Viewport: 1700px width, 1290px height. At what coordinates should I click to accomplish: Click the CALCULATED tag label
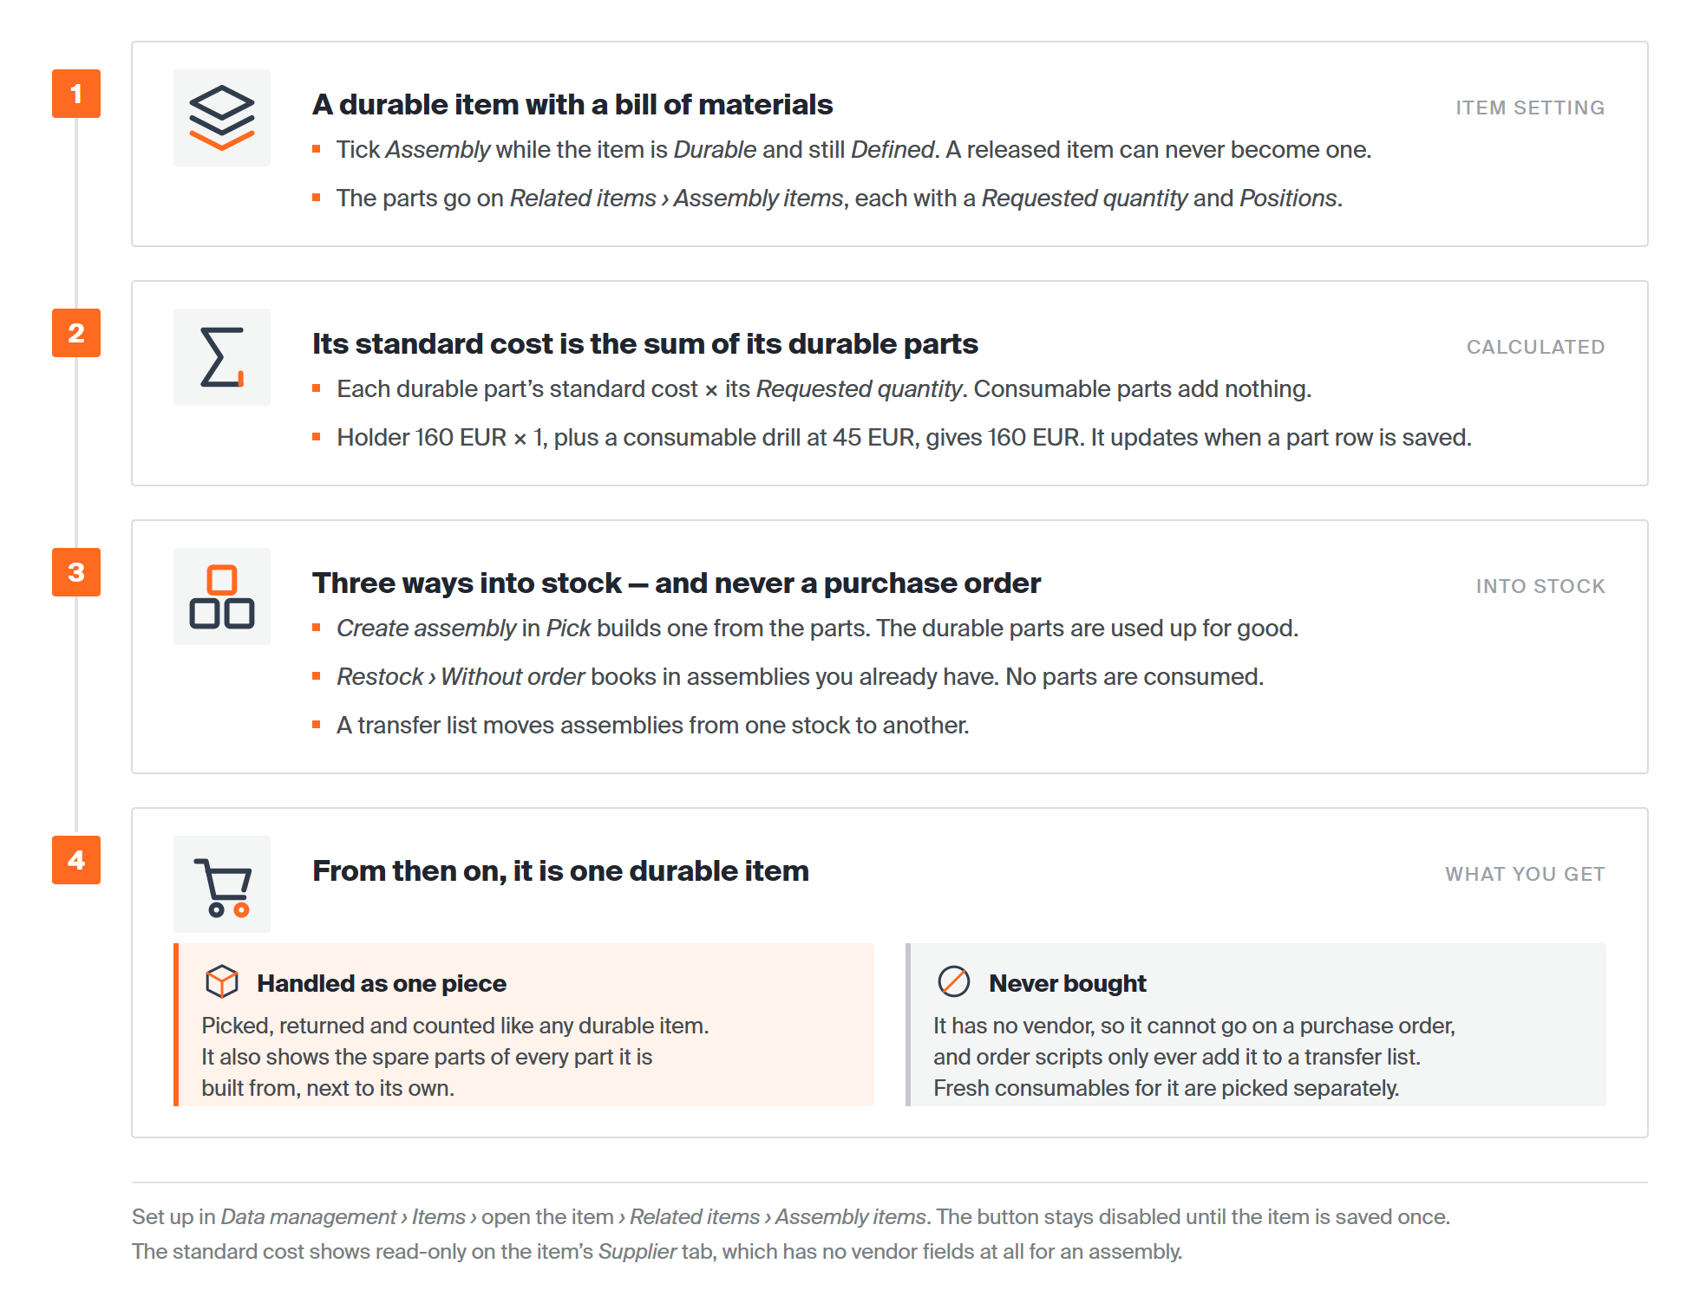1535,347
